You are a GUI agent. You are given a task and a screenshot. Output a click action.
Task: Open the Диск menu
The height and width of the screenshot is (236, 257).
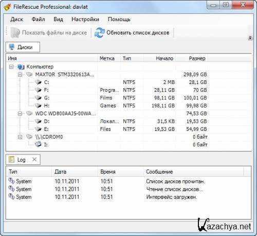pos(16,19)
